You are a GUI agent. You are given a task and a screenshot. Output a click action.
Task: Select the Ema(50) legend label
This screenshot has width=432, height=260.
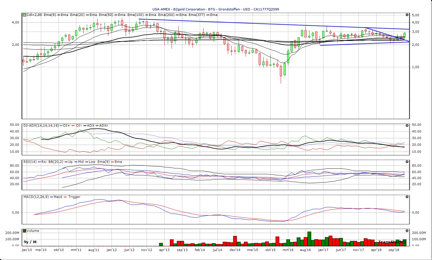pyautogui.click(x=106, y=15)
